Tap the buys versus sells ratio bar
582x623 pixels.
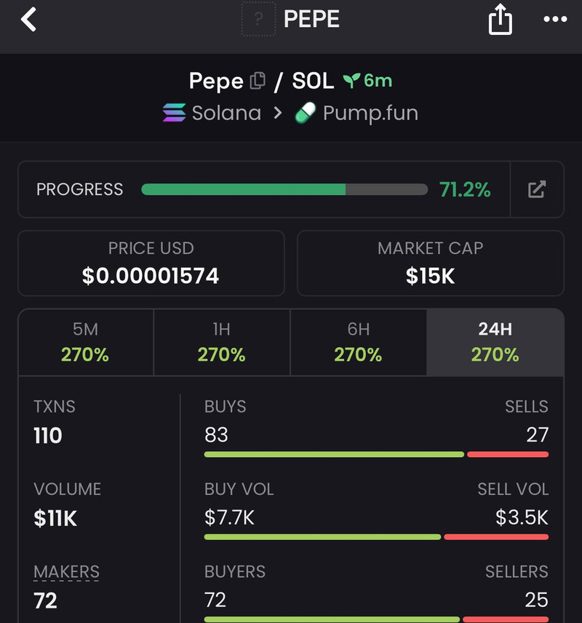tap(376, 454)
